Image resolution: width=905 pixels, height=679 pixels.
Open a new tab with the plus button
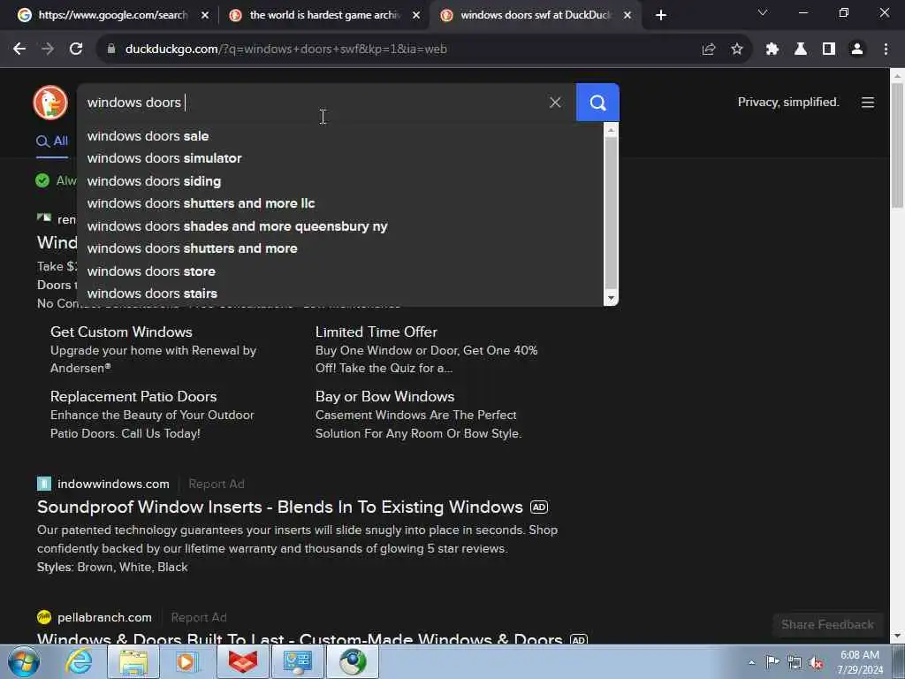661,15
